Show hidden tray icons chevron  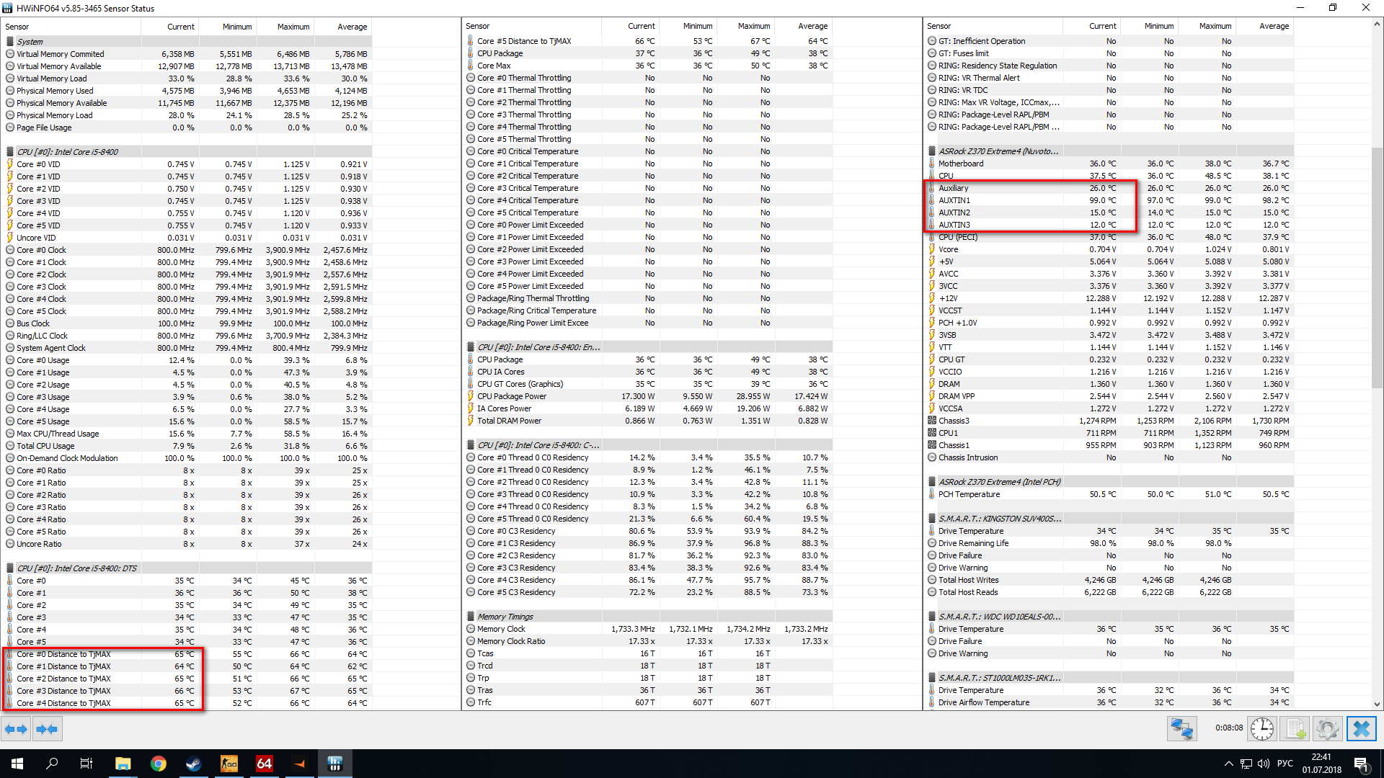[1228, 764]
